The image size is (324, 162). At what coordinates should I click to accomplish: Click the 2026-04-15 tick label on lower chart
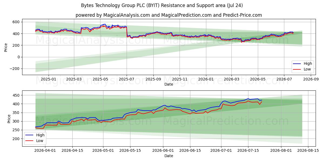pyautogui.click(x=72, y=151)
